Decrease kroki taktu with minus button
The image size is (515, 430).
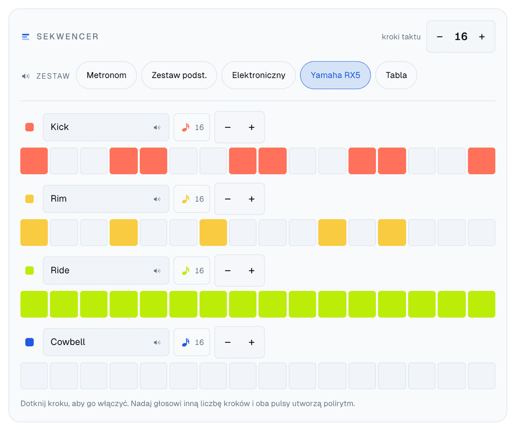point(439,37)
